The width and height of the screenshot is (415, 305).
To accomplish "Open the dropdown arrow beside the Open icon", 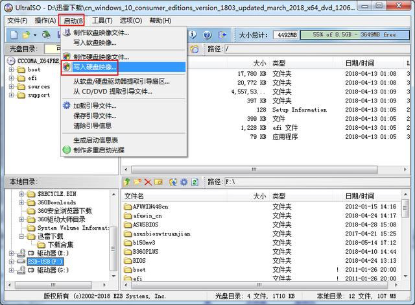I will [x=34, y=35].
